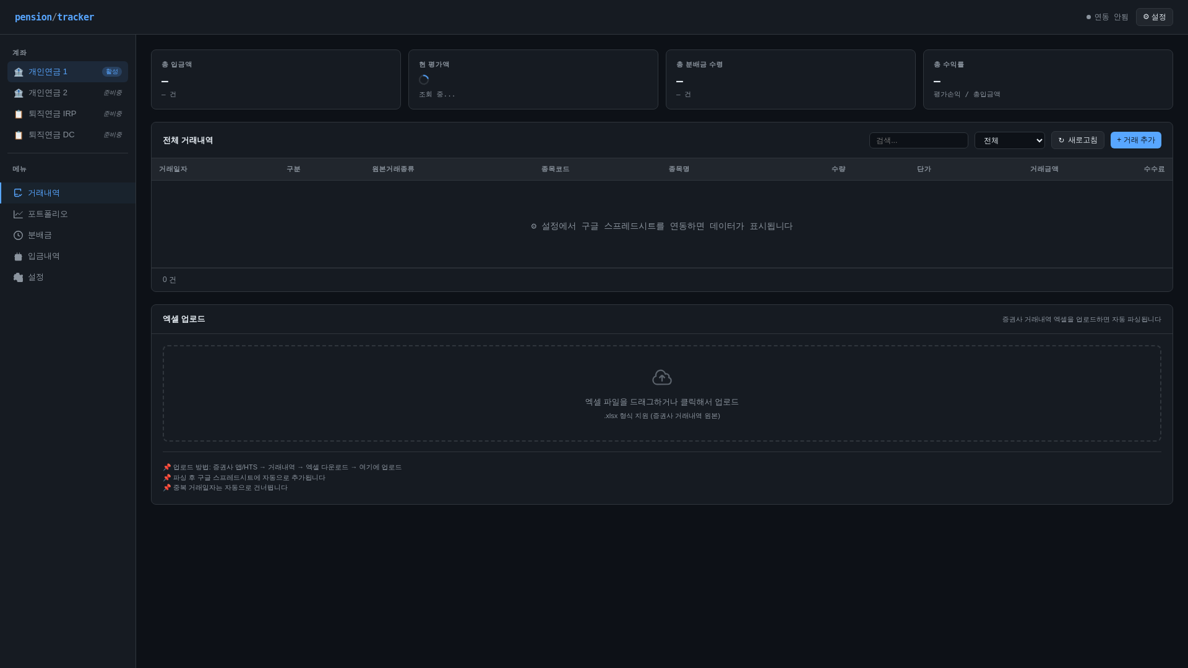Click the 거래금액 column header

tap(1044, 169)
